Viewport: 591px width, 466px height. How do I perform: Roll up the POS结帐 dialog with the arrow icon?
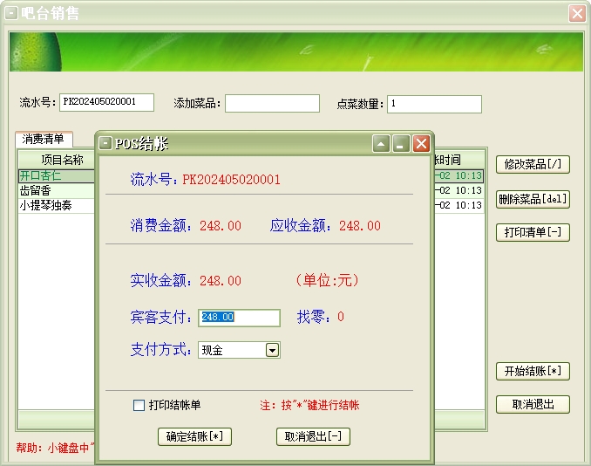click(x=381, y=144)
